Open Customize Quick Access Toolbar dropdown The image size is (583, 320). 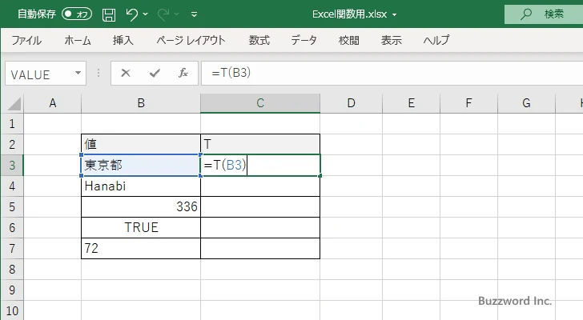[x=194, y=14]
